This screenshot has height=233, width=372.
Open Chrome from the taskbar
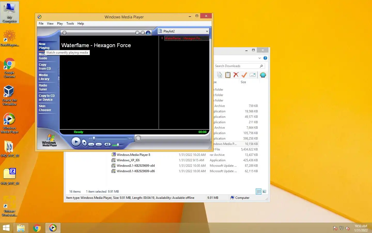point(37,228)
